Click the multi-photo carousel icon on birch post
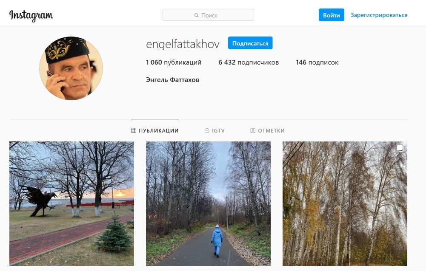The height and width of the screenshot is (271, 426). tap(400, 148)
